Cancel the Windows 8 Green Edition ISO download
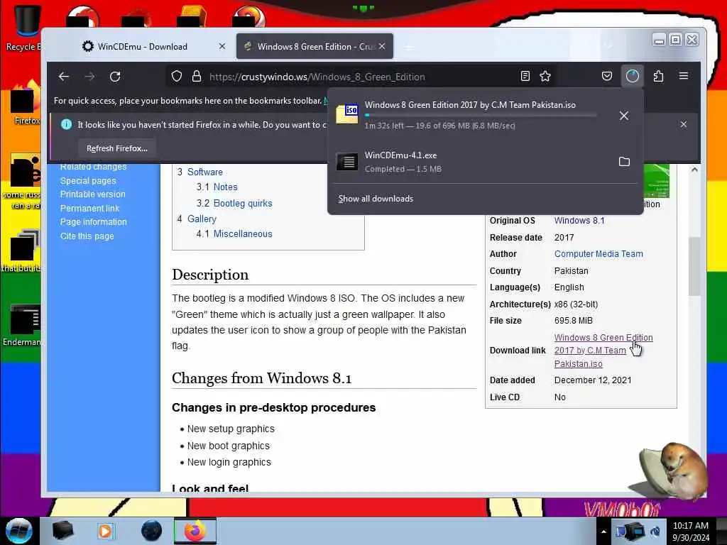This screenshot has width=727, height=545. (x=624, y=116)
